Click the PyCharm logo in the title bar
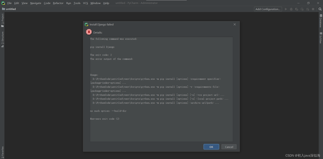Image resolution: width=323 pixels, height=159 pixels. [3, 3]
